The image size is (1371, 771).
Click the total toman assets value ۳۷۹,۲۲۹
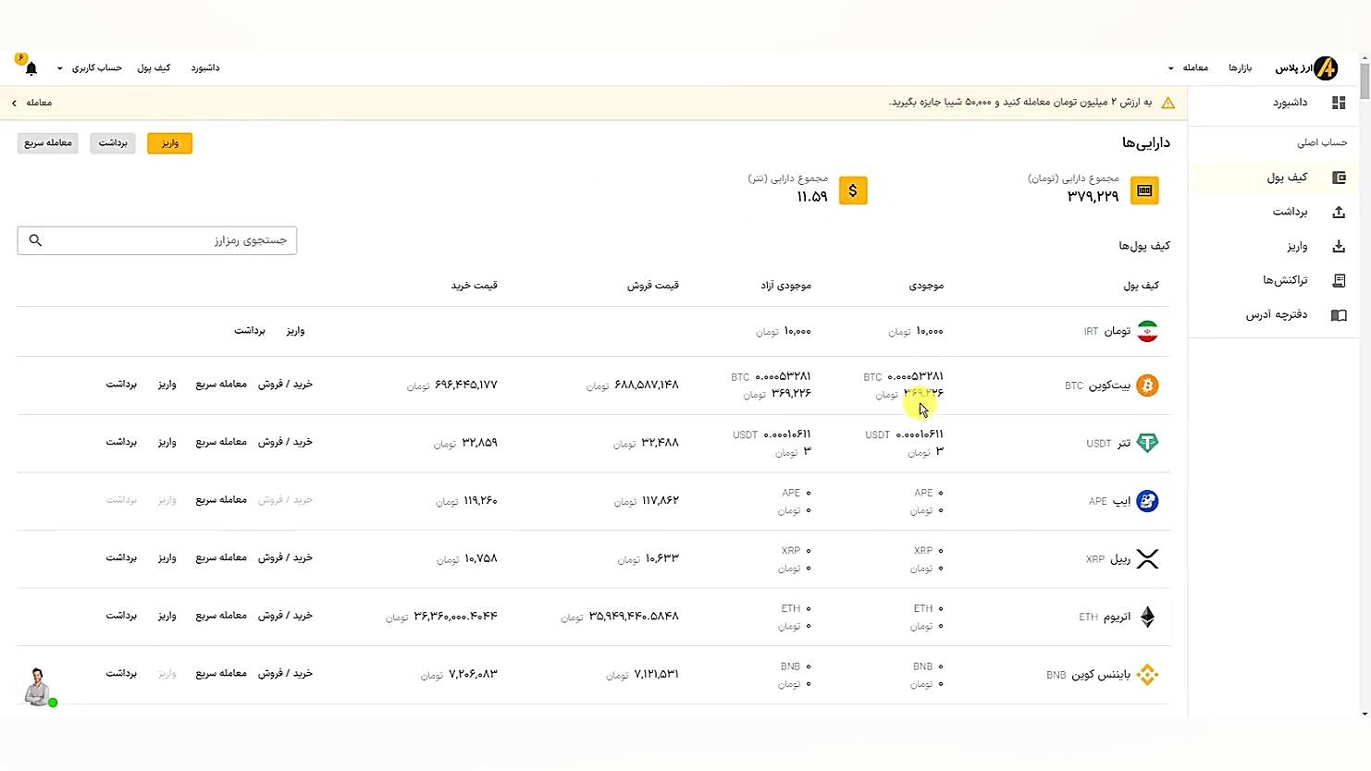(x=1093, y=196)
